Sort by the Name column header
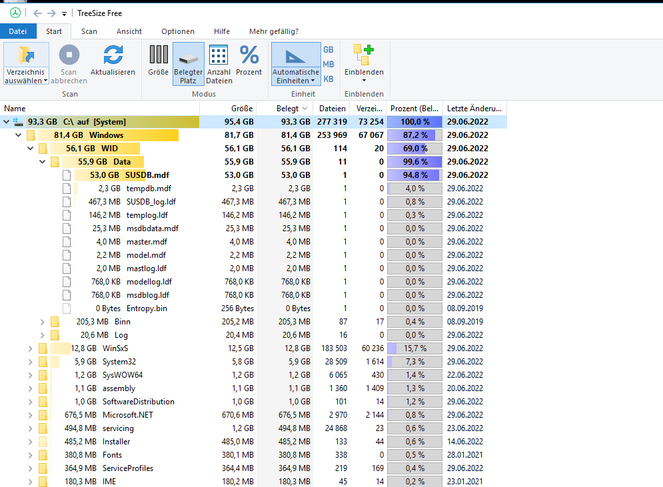 click(100, 108)
